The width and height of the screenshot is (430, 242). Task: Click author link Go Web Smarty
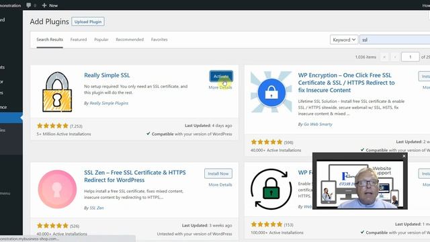pos(318,124)
